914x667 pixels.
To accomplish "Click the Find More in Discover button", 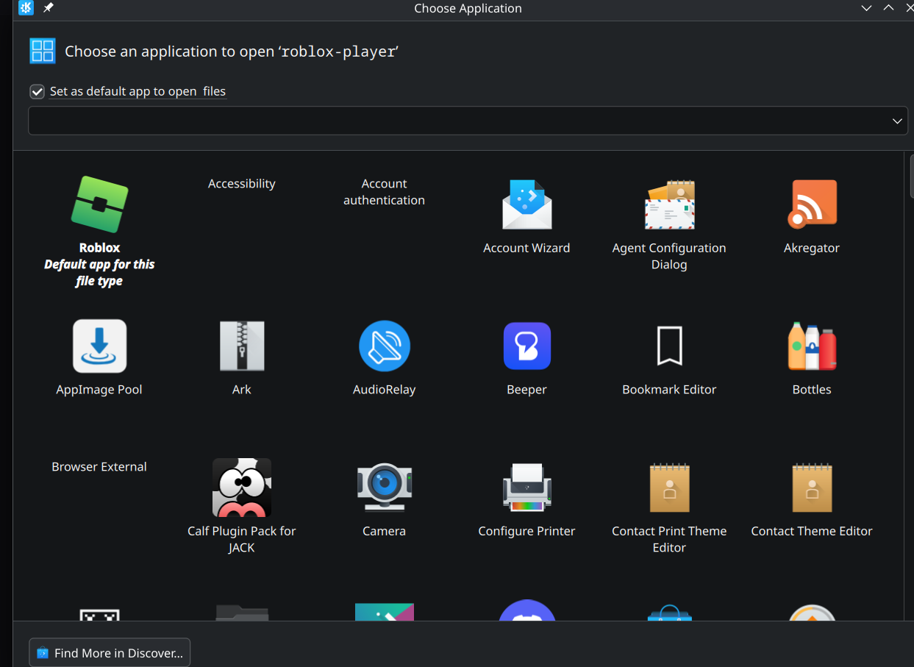I will pos(110,652).
